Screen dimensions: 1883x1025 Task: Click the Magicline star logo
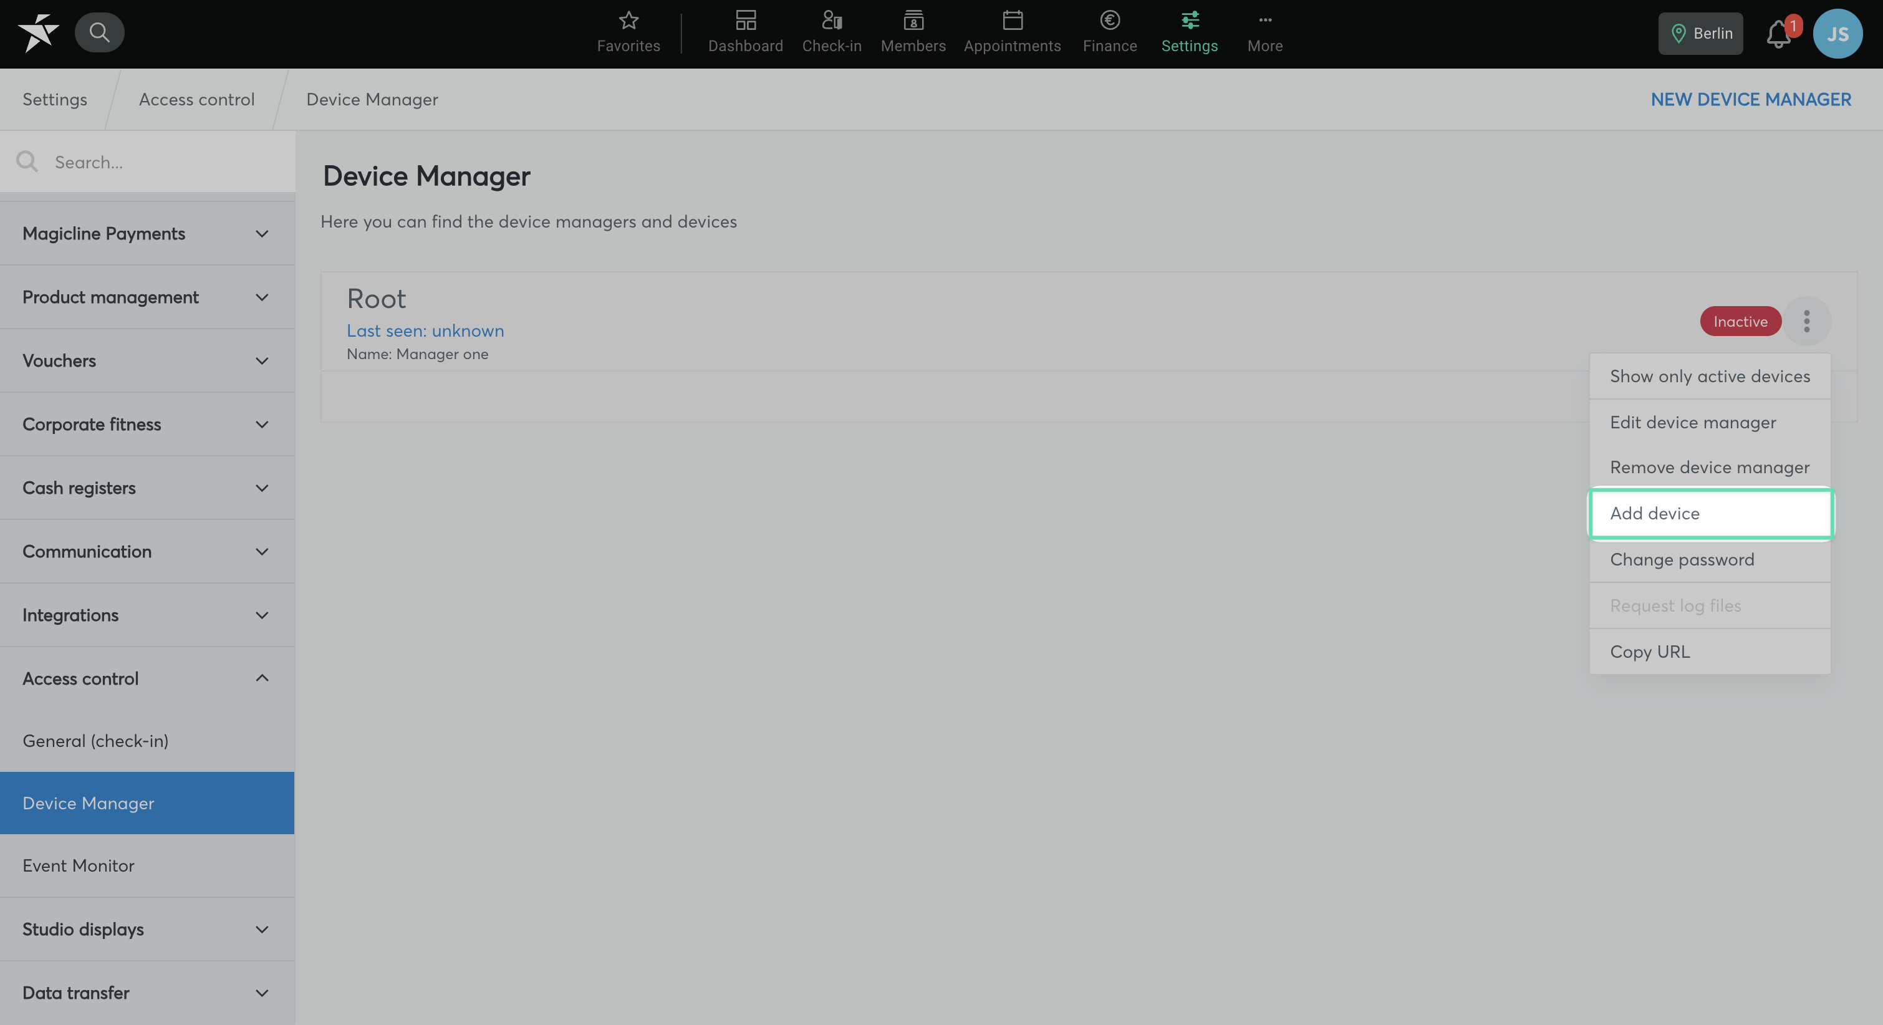pyautogui.click(x=38, y=33)
